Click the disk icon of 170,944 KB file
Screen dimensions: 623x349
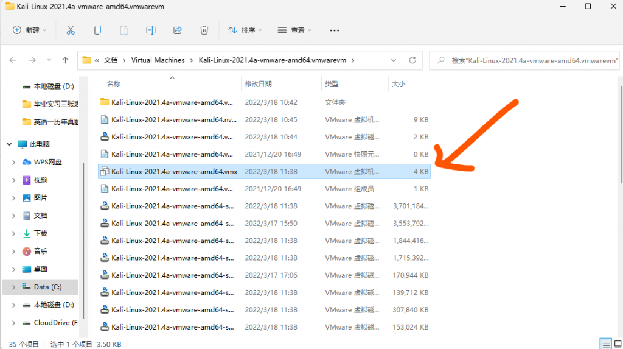[105, 275]
